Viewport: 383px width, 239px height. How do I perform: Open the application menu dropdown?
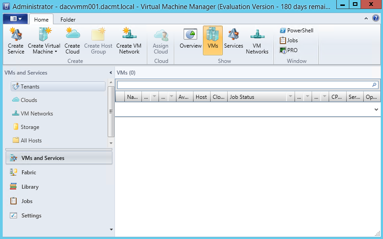15,18
